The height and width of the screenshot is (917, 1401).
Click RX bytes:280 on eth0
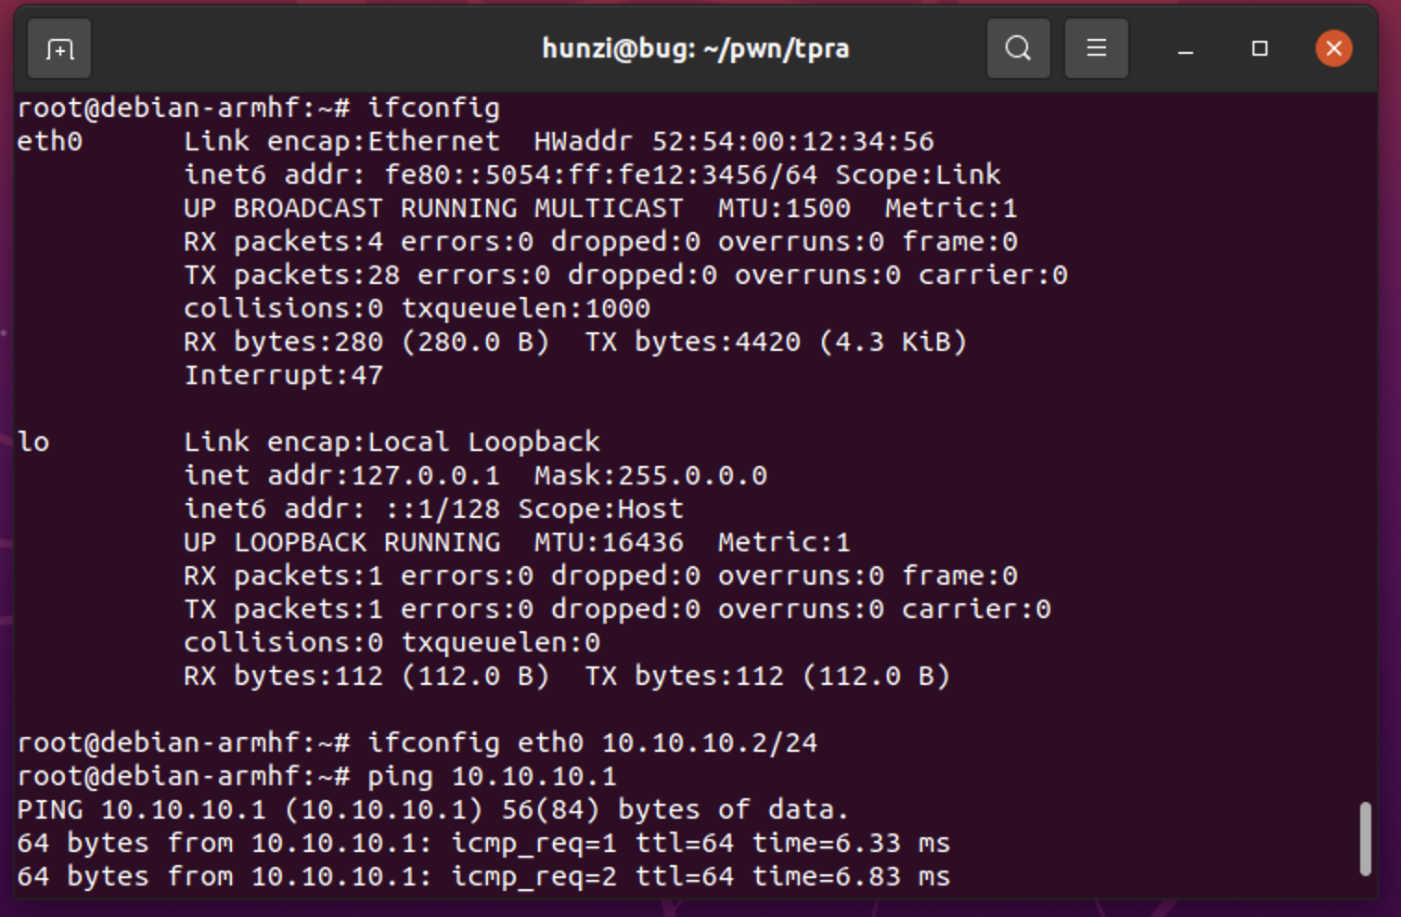pos(283,342)
